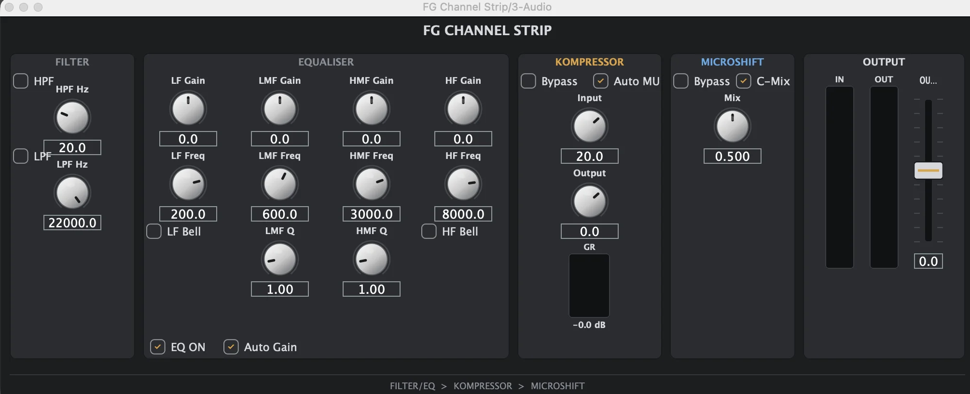The width and height of the screenshot is (970, 394).
Task: Click the LPF Hz knob
Action: click(72, 193)
